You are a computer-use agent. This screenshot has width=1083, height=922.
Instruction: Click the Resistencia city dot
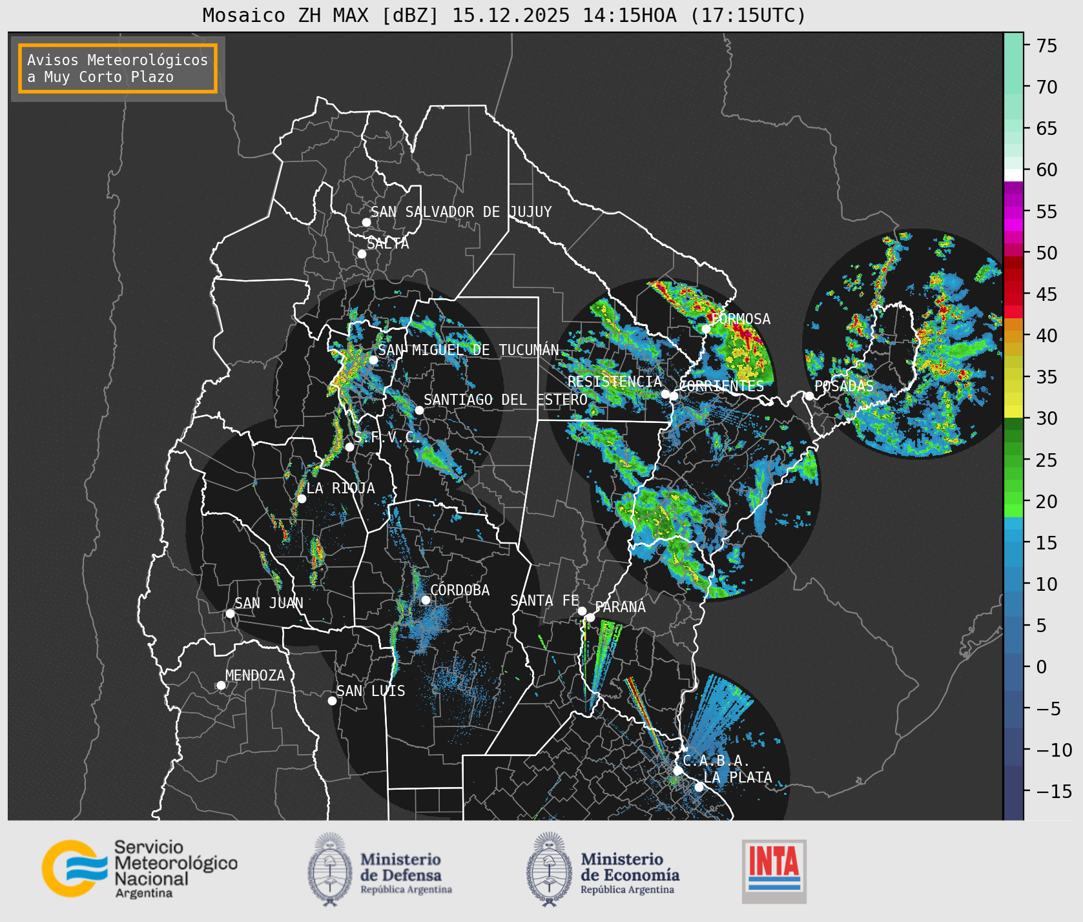point(665,394)
